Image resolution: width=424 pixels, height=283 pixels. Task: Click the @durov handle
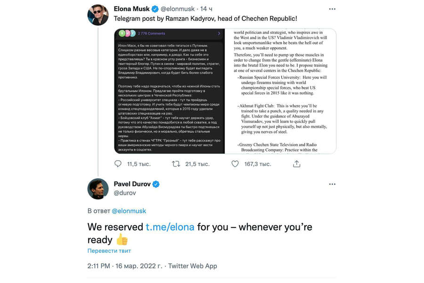(125, 192)
